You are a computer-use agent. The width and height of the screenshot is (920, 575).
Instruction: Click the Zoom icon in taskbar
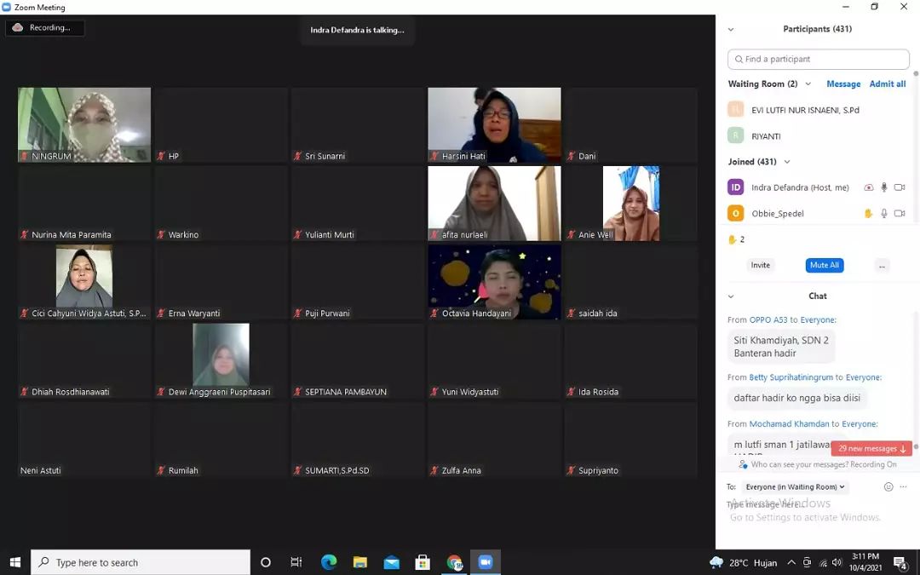(486, 562)
